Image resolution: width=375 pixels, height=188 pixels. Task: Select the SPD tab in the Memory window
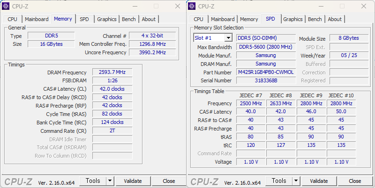(x=84, y=19)
